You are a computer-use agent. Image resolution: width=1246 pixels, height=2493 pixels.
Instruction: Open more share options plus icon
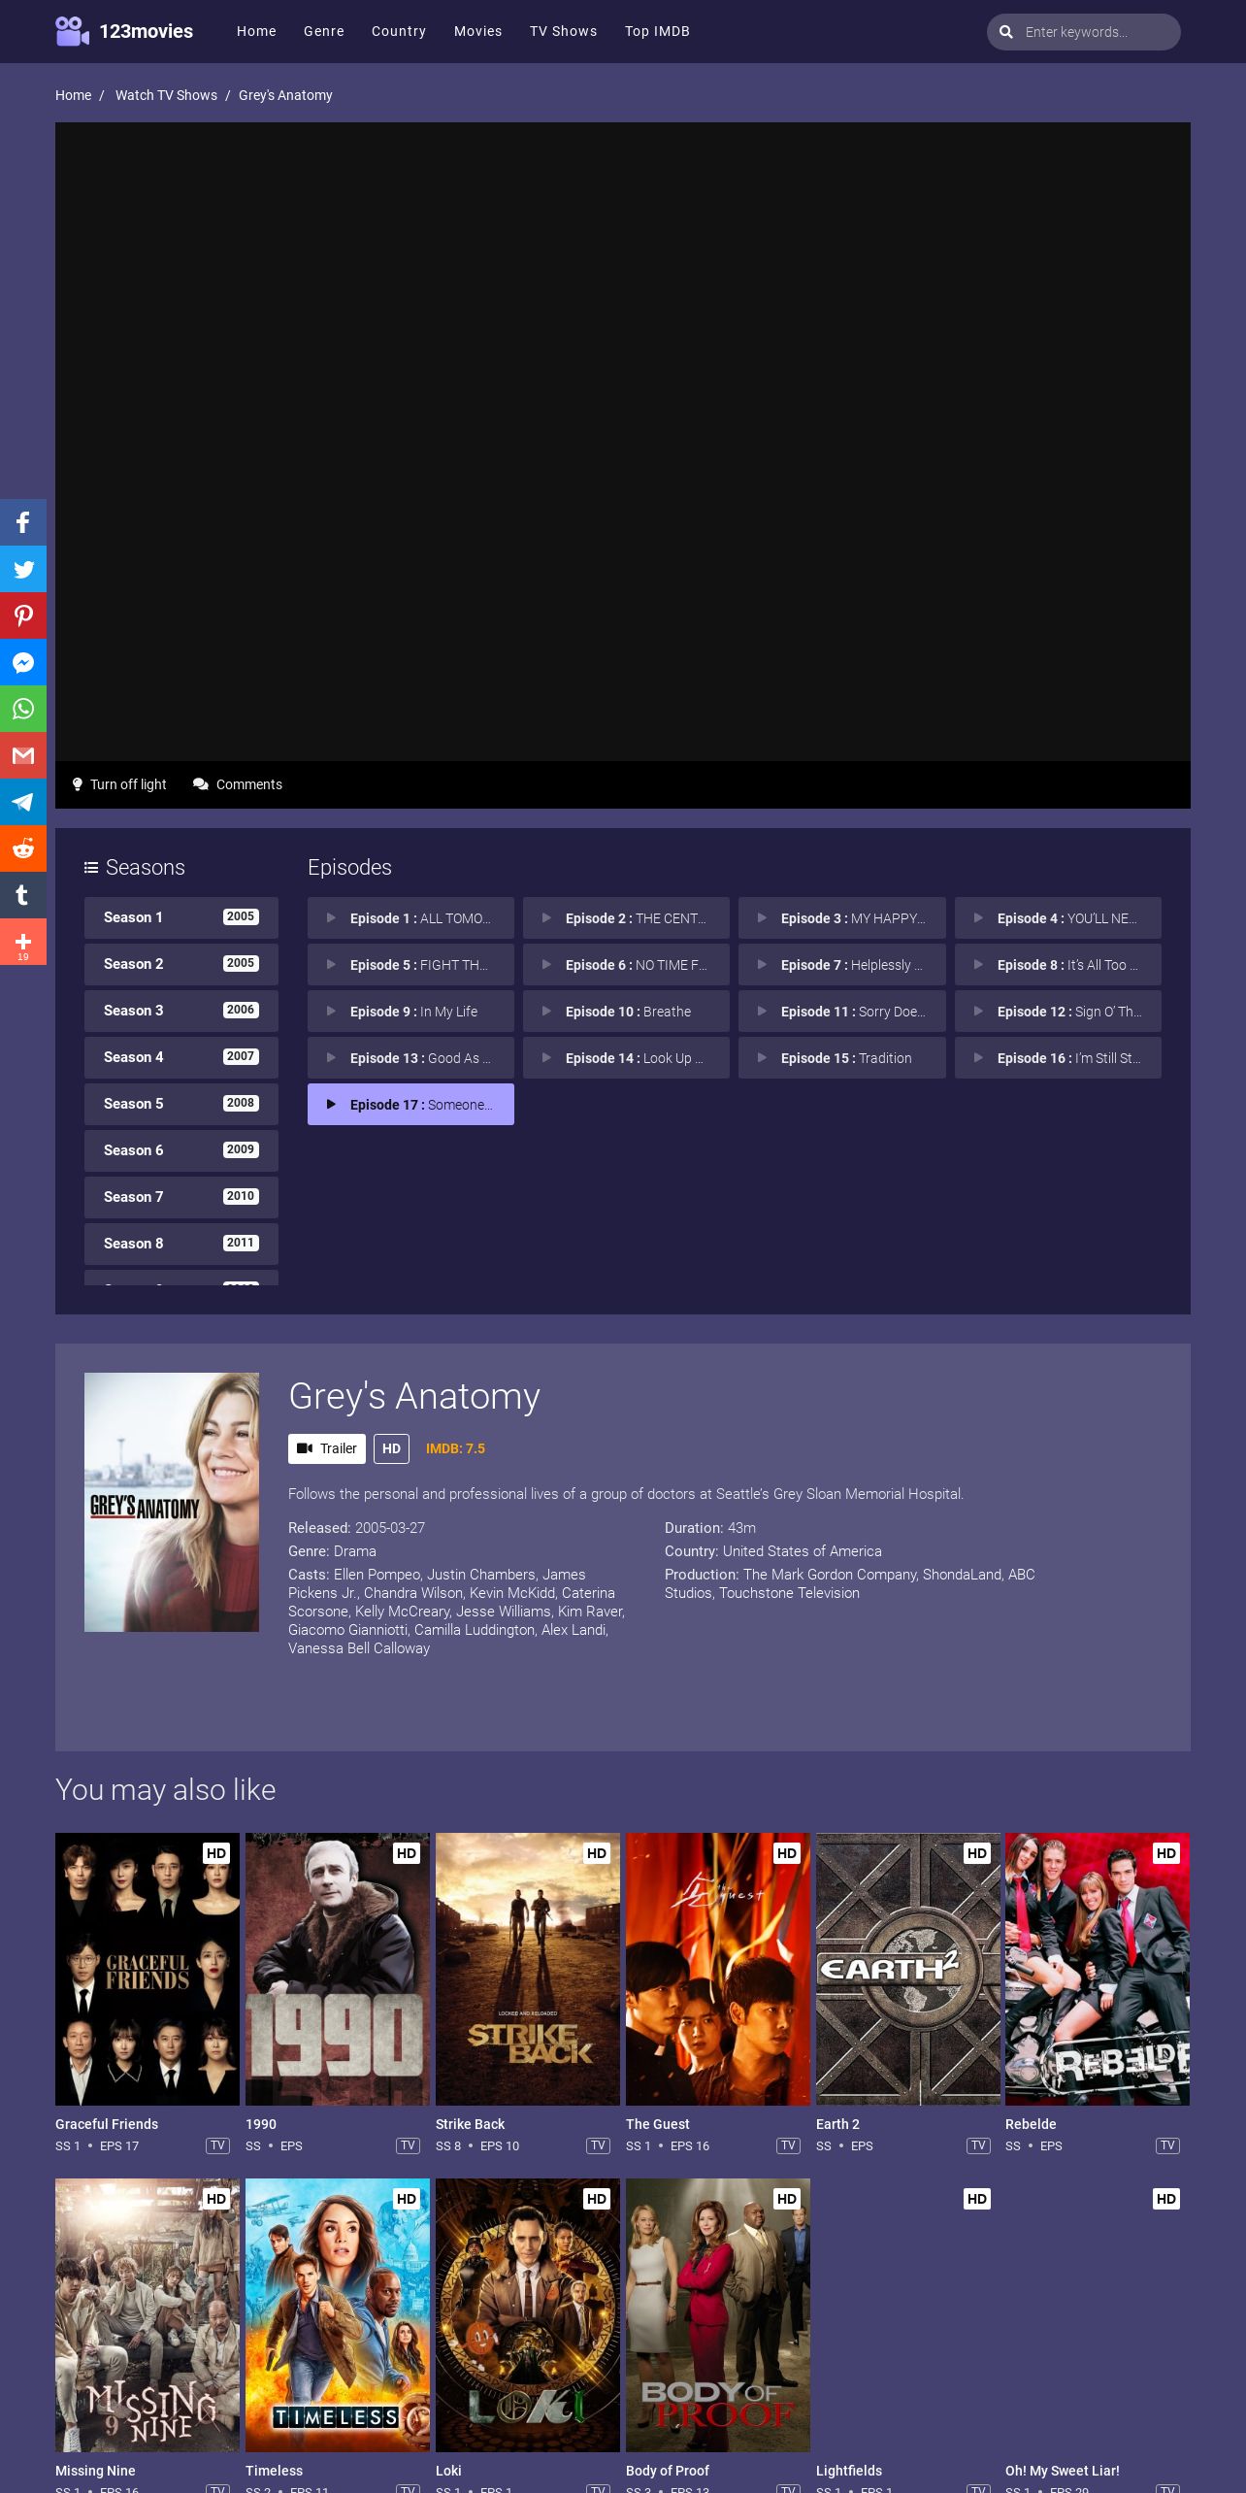click(23, 942)
